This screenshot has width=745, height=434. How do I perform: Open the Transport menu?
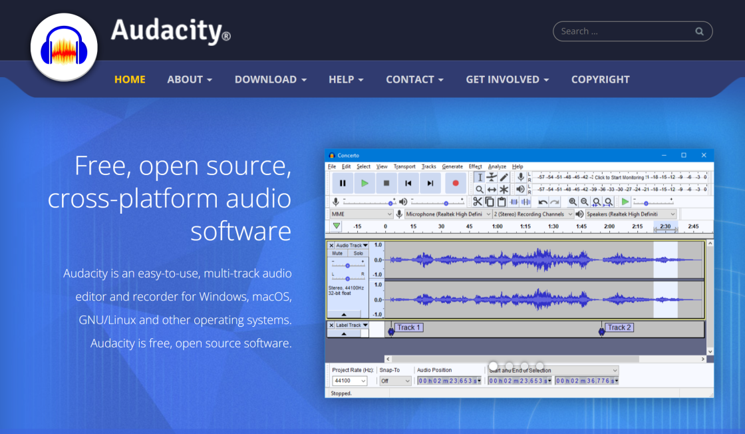click(x=404, y=166)
